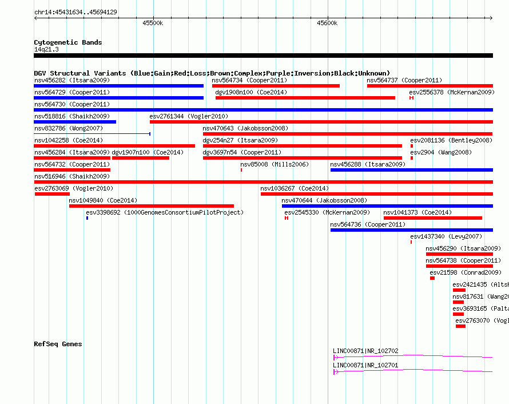Click dgv1907n100 (Coe2014) variant label
This screenshot has height=404, width=509.
[x=148, y=152]
